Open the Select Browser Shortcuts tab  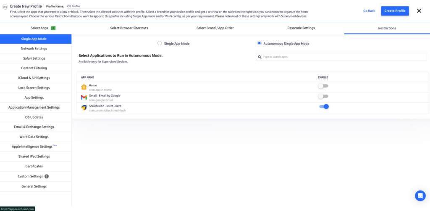[129, 28]
